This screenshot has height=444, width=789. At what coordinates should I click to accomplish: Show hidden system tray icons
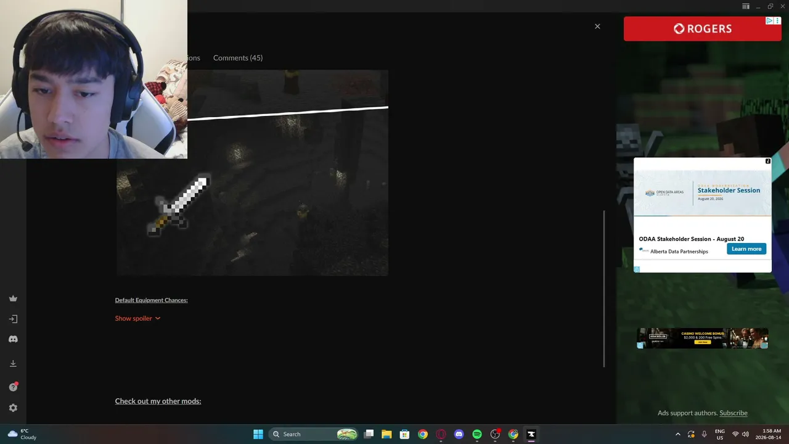[x=678, y=434]
